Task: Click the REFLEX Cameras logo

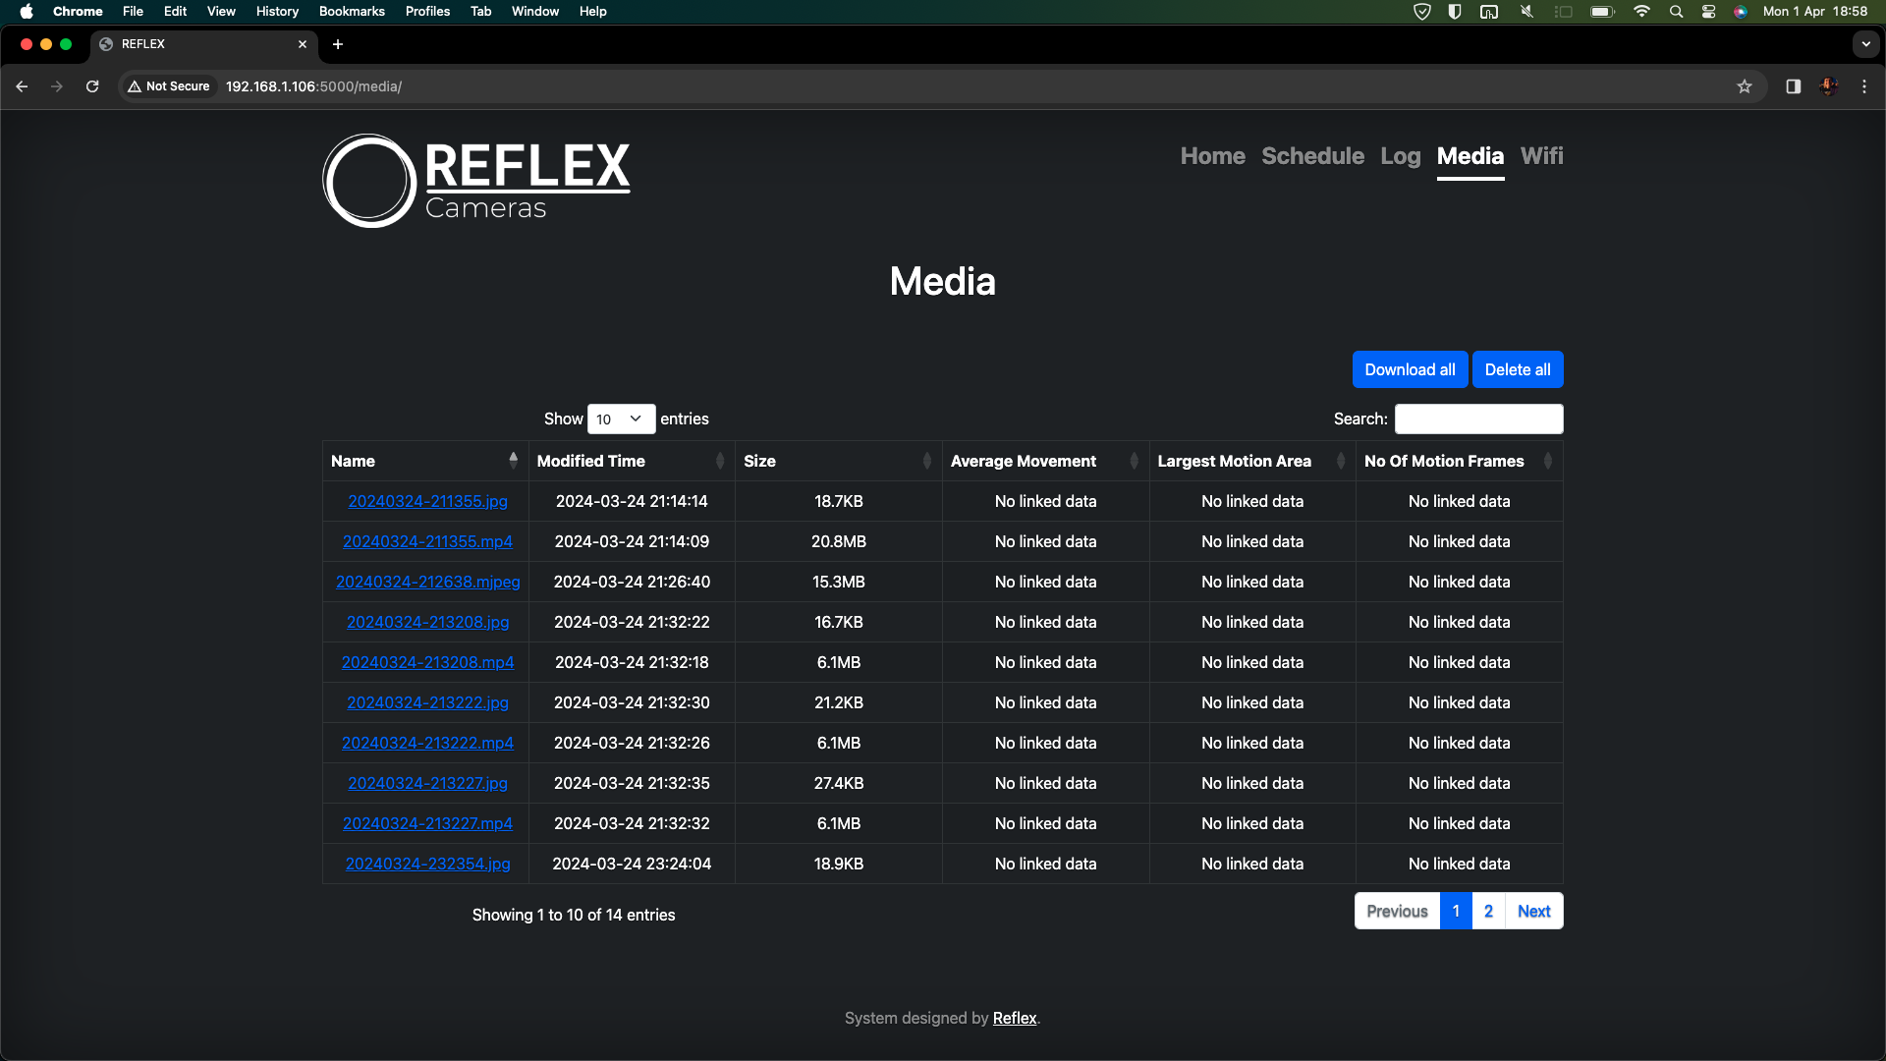Action: point(476,181)
